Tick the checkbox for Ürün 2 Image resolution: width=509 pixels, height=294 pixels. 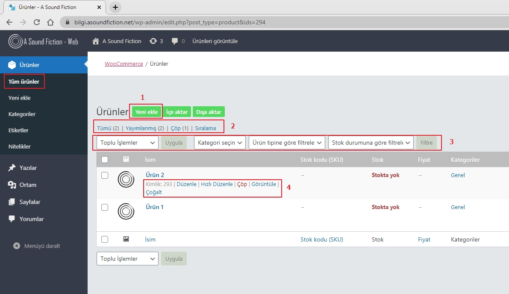(105, 175)
